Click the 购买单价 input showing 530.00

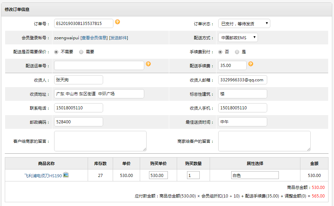[x=158, y=175]
